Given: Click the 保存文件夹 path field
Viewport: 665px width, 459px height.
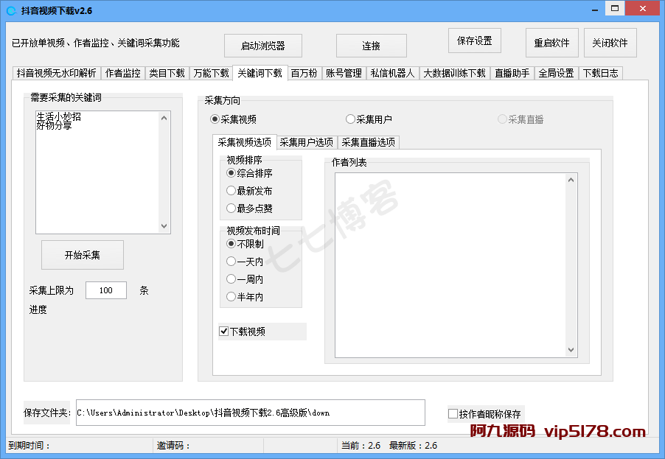Looking at the screenshot, I should pyautogui.click(x=250, y=413).
